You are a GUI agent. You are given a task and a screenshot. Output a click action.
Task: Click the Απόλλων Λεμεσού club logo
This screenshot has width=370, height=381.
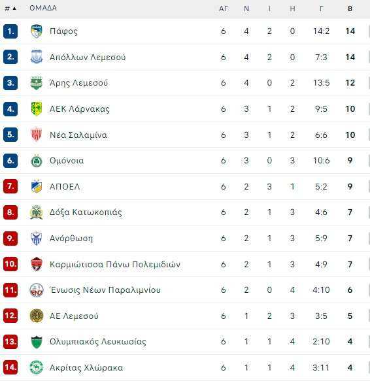tap(37, 57)
